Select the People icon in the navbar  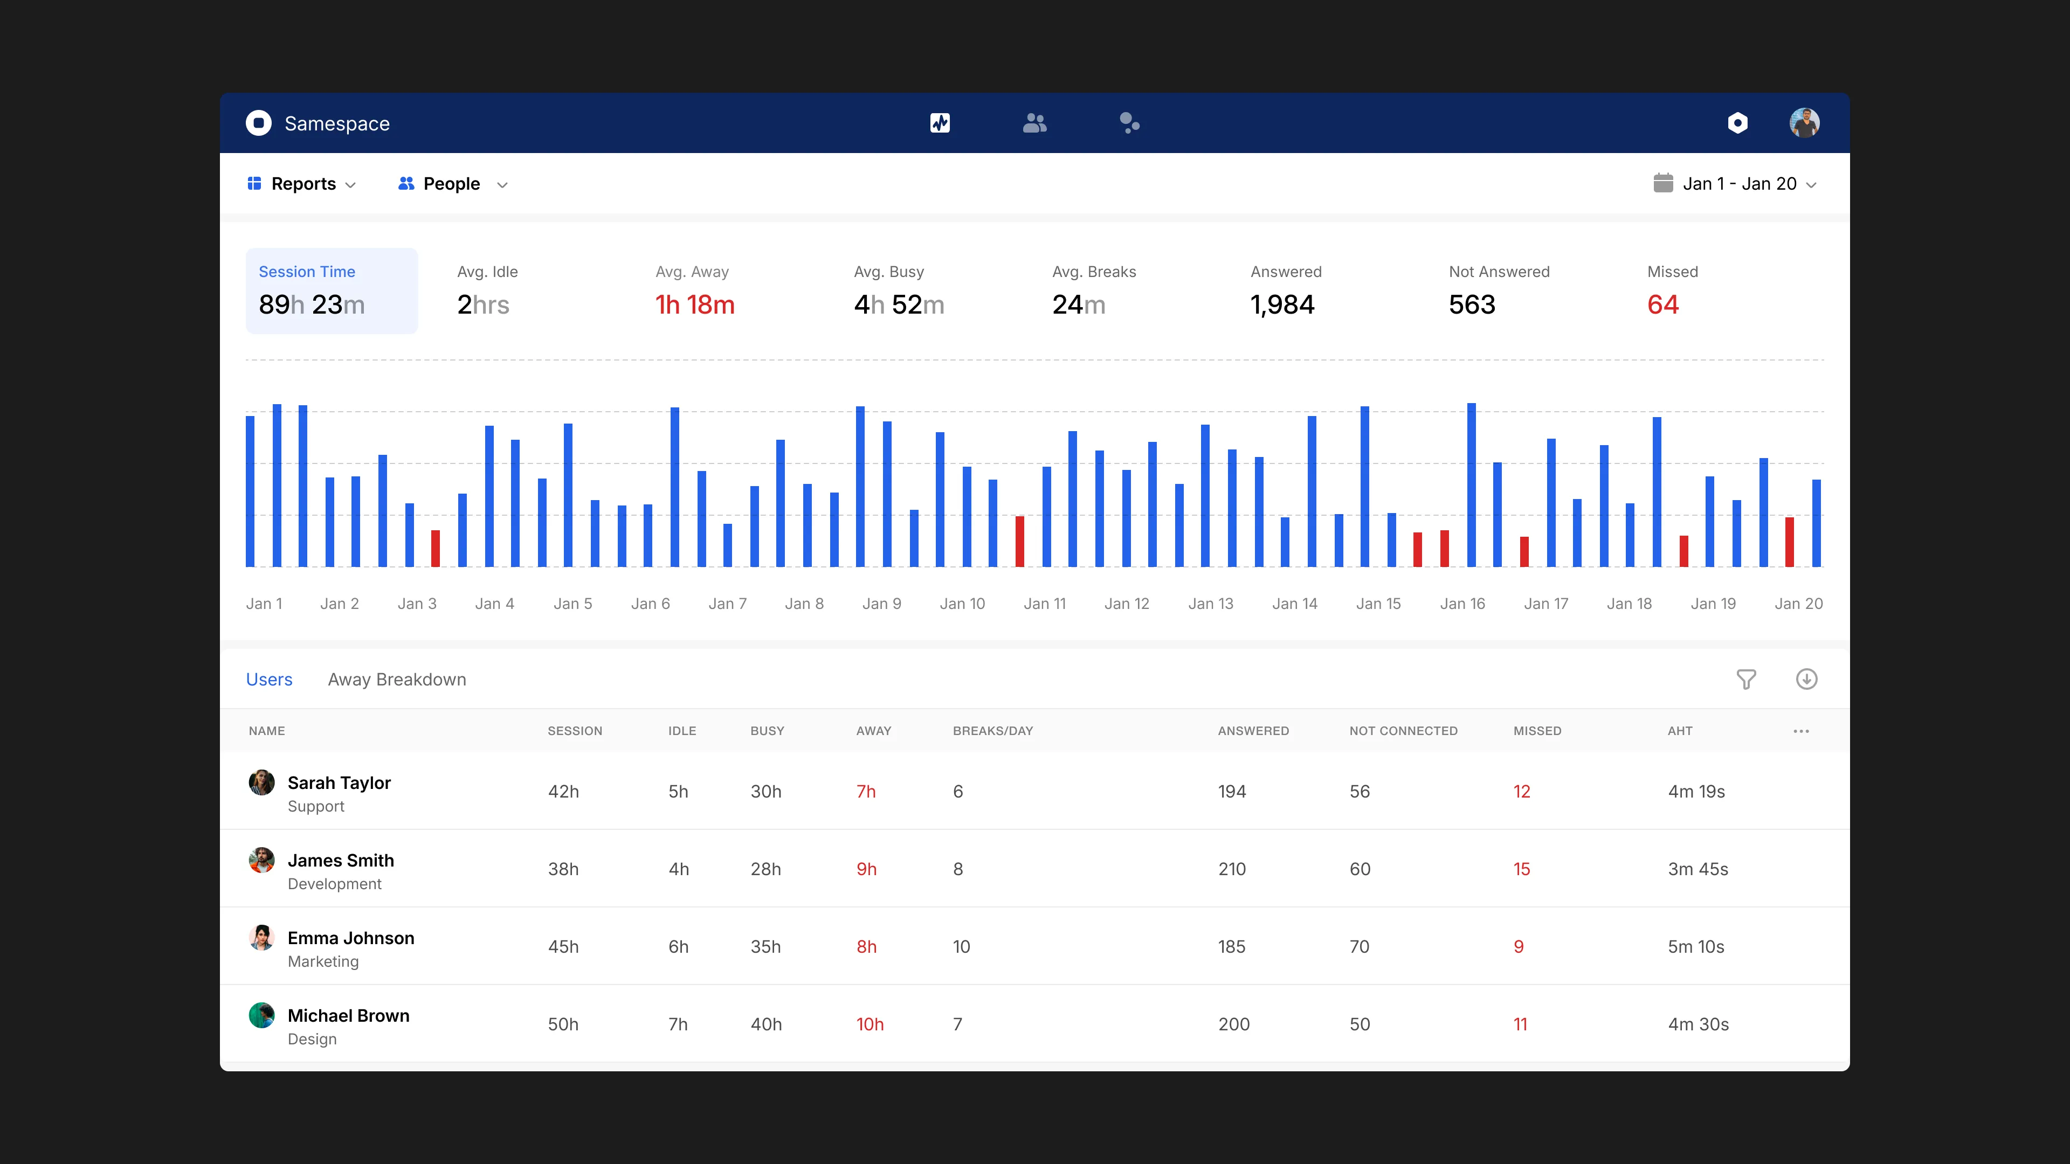point(1035,123)
